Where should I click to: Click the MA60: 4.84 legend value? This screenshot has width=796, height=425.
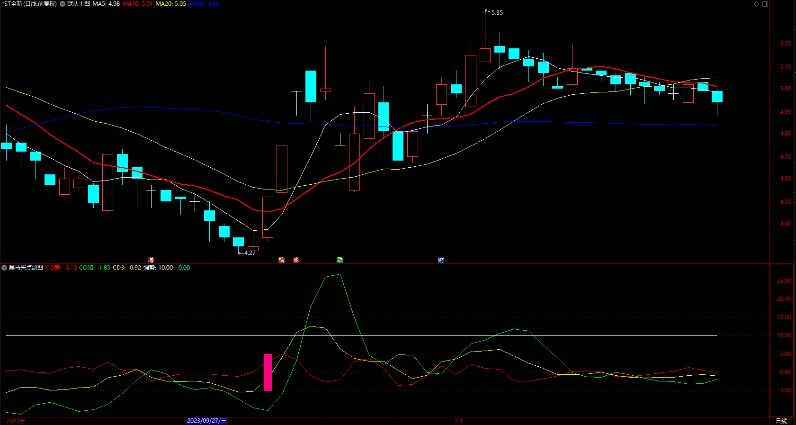(x=204, y=4)
